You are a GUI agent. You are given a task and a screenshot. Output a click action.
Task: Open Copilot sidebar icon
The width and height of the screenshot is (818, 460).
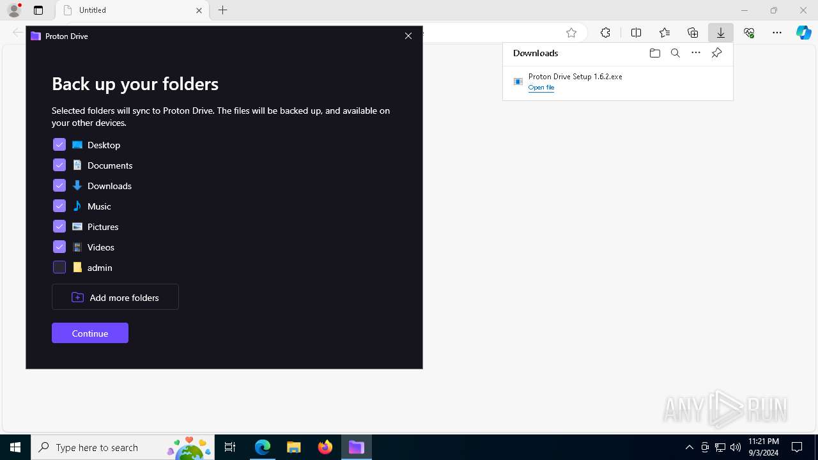[804, 33]
